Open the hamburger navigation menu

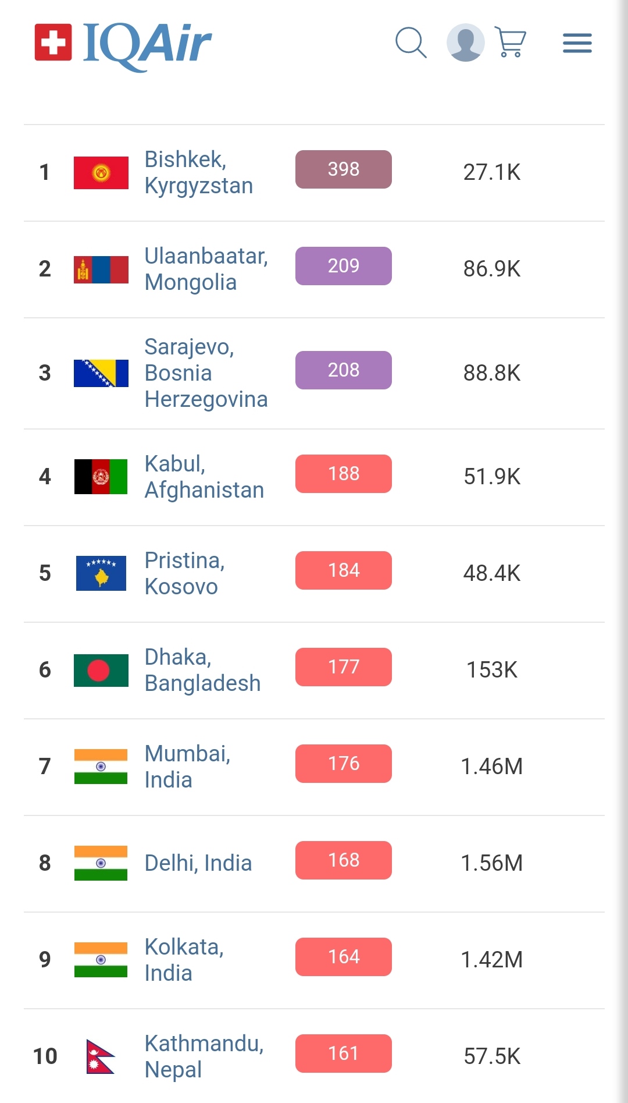pyautogui.click(x=577, y=43)
